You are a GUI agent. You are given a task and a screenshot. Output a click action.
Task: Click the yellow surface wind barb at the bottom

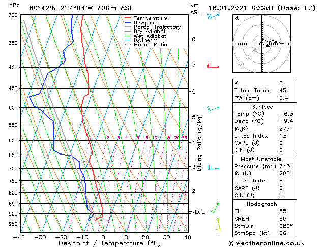(218, 225)
